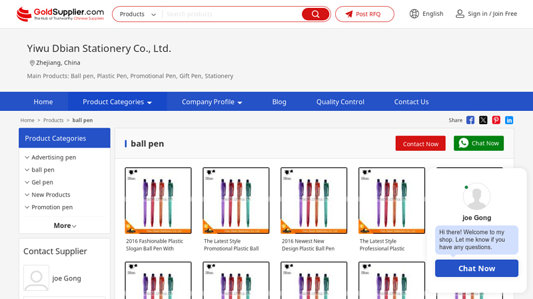Share page on Facebook

pyautogui.click(x=470, y=120)
